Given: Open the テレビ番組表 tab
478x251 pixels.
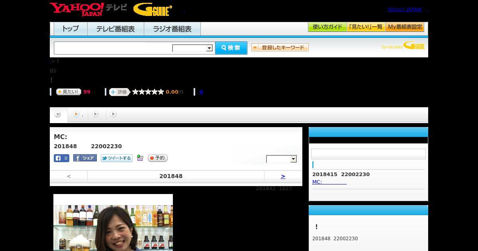Looking at the screenshot, I should pos(116,29).
